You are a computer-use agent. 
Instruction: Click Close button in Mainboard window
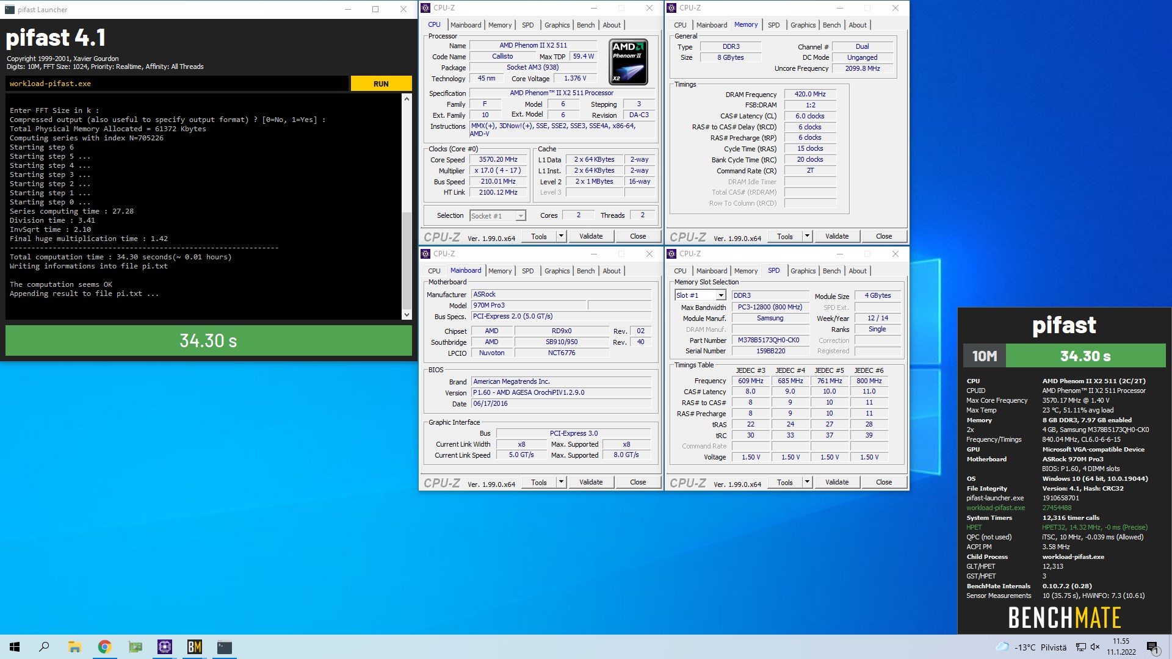click(x=638, y=482)
